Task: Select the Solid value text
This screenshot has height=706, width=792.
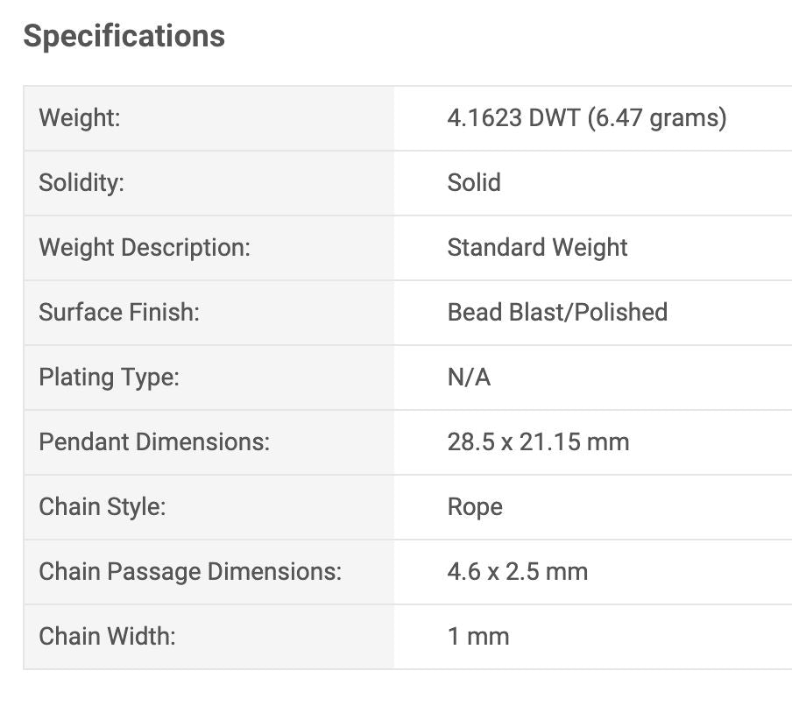Action: click(474, 182)
